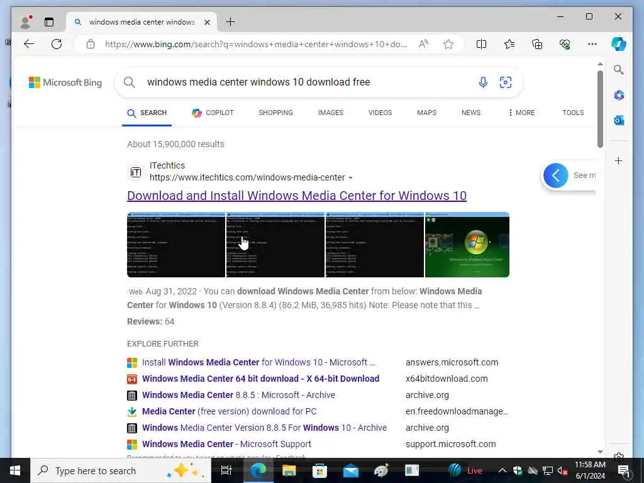Image resolution: width=644 pixels, height=483 pixels.
Task: Open Download and Install Windows Media Center link
Action: point(297,196)
